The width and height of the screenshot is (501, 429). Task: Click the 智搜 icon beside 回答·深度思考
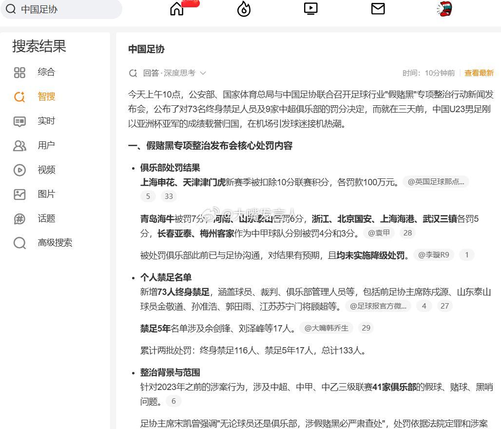(133, 73)
